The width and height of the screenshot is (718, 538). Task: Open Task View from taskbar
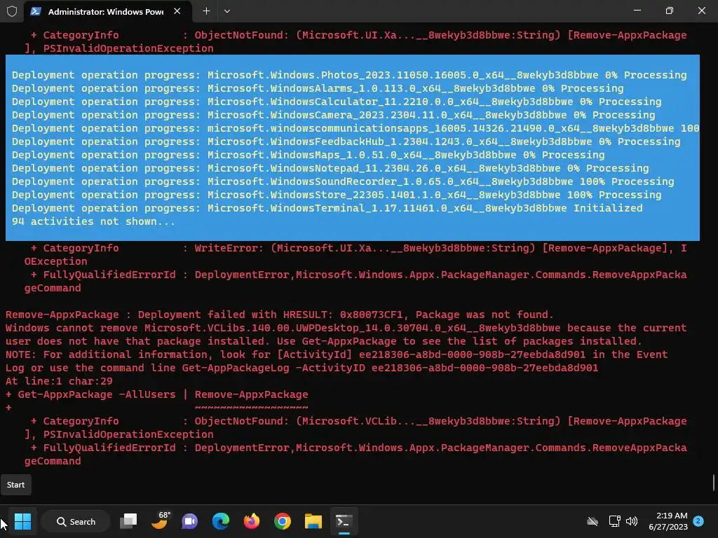(129, 521)
